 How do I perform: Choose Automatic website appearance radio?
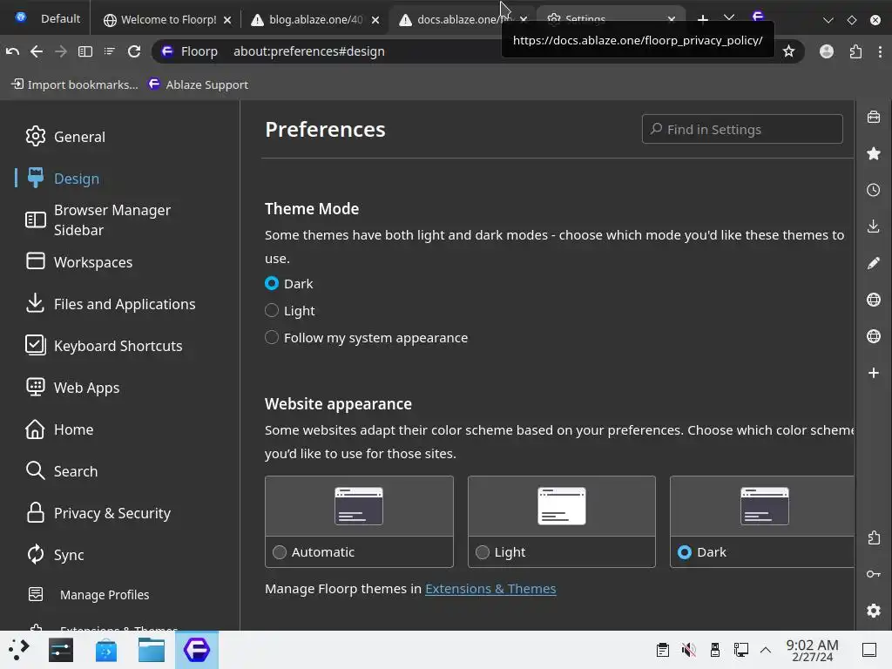[280, 551]
